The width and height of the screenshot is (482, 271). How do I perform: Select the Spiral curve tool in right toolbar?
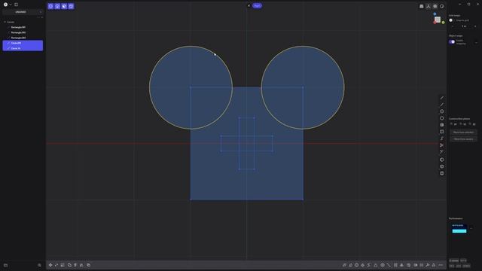[x=442, y=139]
